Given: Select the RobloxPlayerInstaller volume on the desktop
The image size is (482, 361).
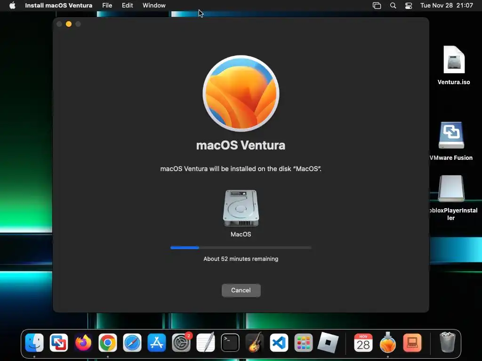Looking at the screenshot, I should [451, 188].
